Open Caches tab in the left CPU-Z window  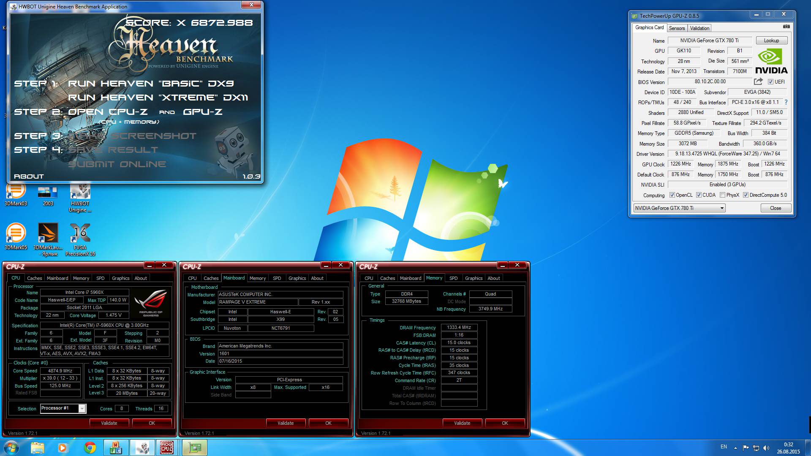pos(34,278)
